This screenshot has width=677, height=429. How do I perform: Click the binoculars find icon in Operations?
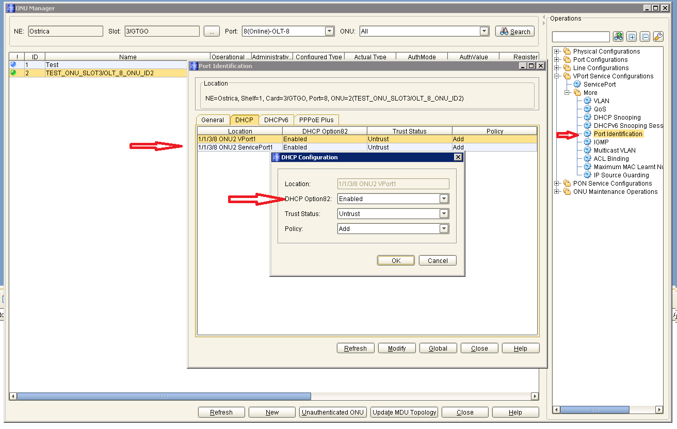[618, 37]
